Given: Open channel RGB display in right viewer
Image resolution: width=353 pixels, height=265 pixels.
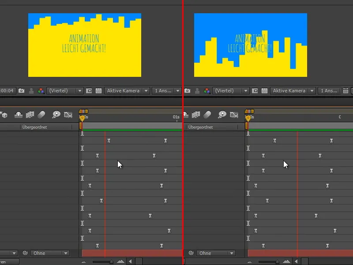Looking at the screenshot, I should click(x=207, y=91).
